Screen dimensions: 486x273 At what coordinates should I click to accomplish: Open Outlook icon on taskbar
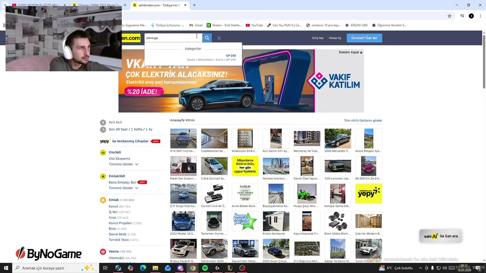168,268
